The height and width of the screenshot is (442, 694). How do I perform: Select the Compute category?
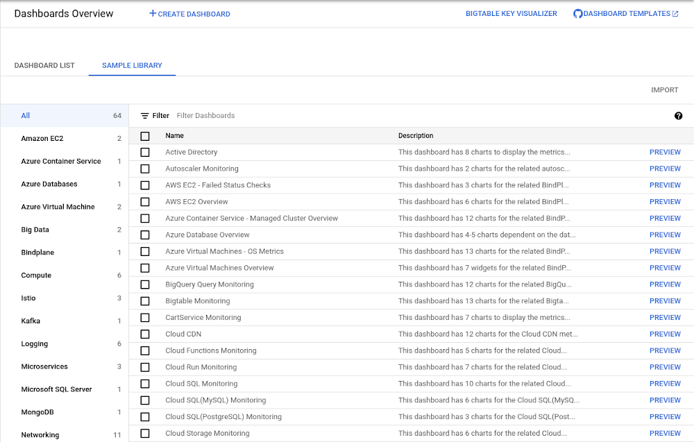[x=65, y=275]
